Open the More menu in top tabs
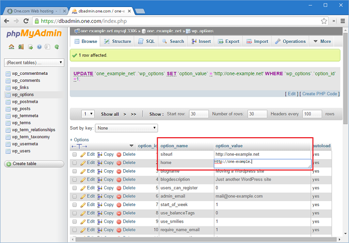The width and height of the screenshot is (349, 243). pos(322,41)
